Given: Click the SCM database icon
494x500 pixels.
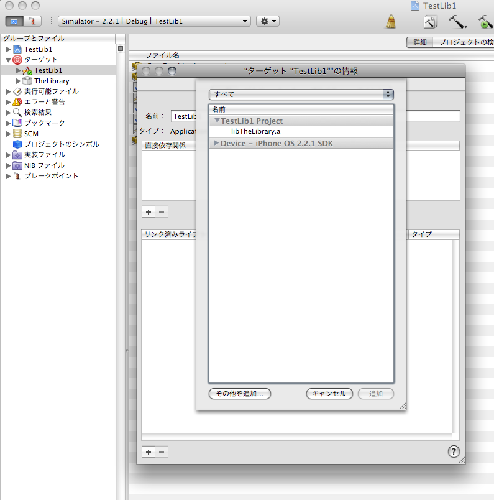Looking at the screenshot, I should tap(17, 133).
